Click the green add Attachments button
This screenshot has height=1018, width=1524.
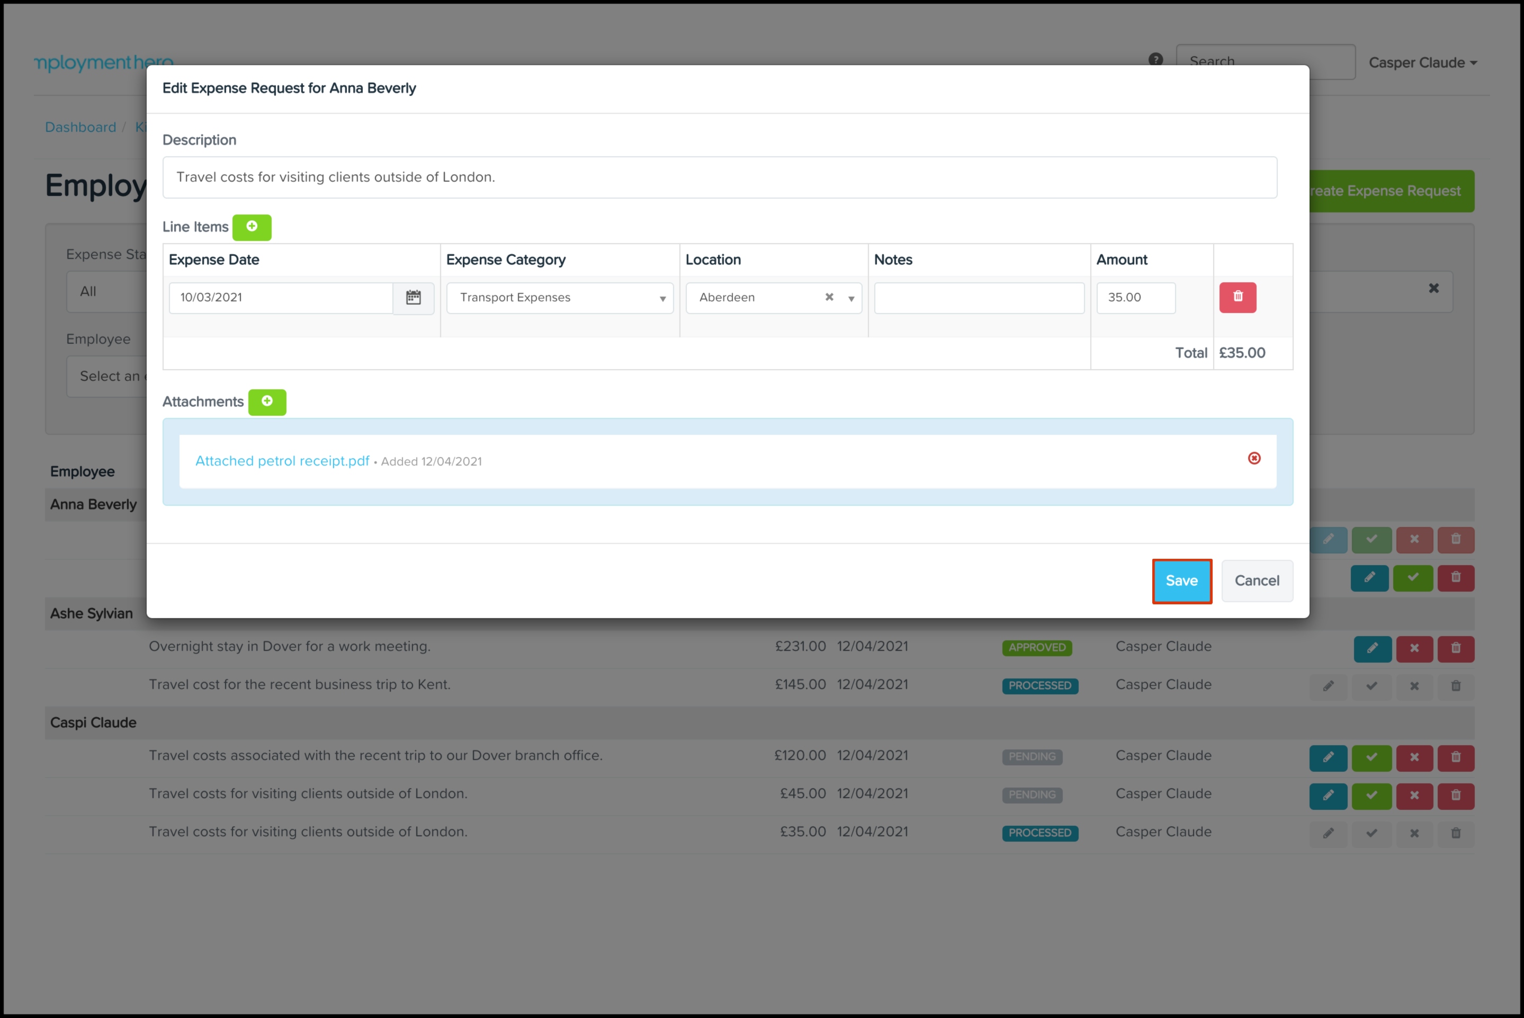[267, 401]
